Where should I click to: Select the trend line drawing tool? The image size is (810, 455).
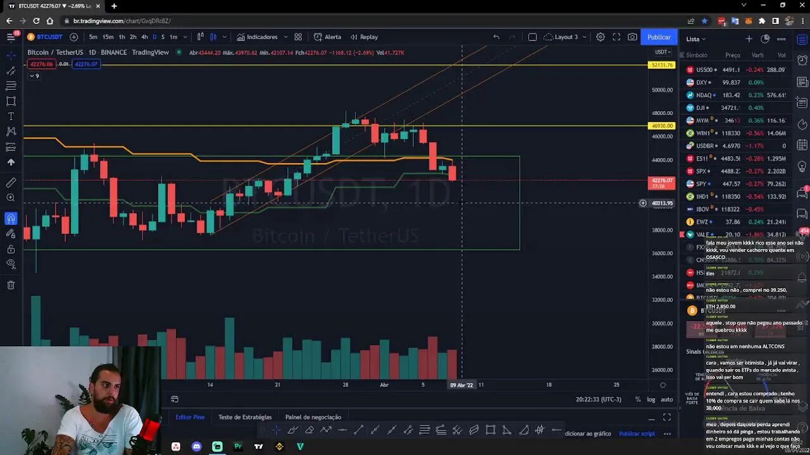pos(11,71)
